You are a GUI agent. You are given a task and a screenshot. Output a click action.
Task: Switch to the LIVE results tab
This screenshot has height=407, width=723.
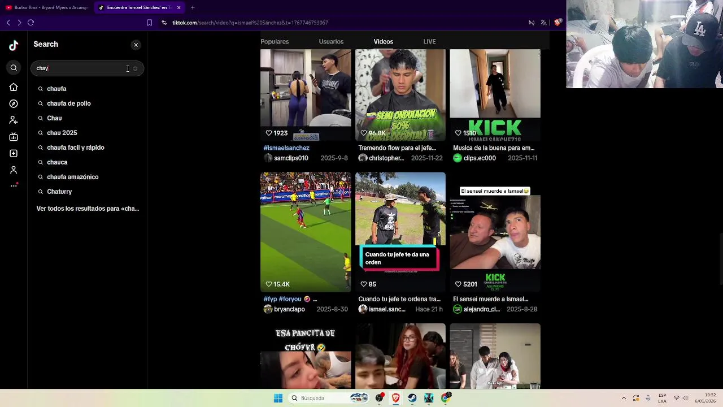tap(429, 42)
